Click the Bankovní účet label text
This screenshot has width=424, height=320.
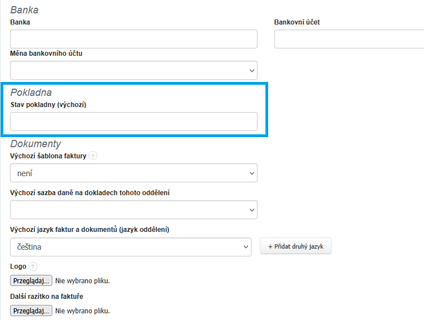point(297,22)
